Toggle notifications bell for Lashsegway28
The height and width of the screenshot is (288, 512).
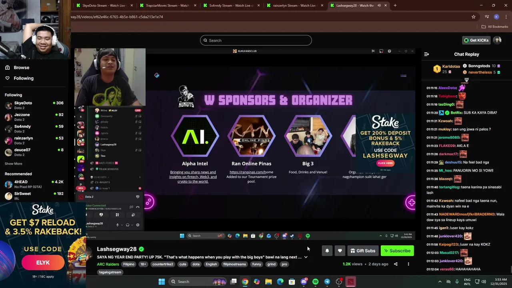(327, 251)
